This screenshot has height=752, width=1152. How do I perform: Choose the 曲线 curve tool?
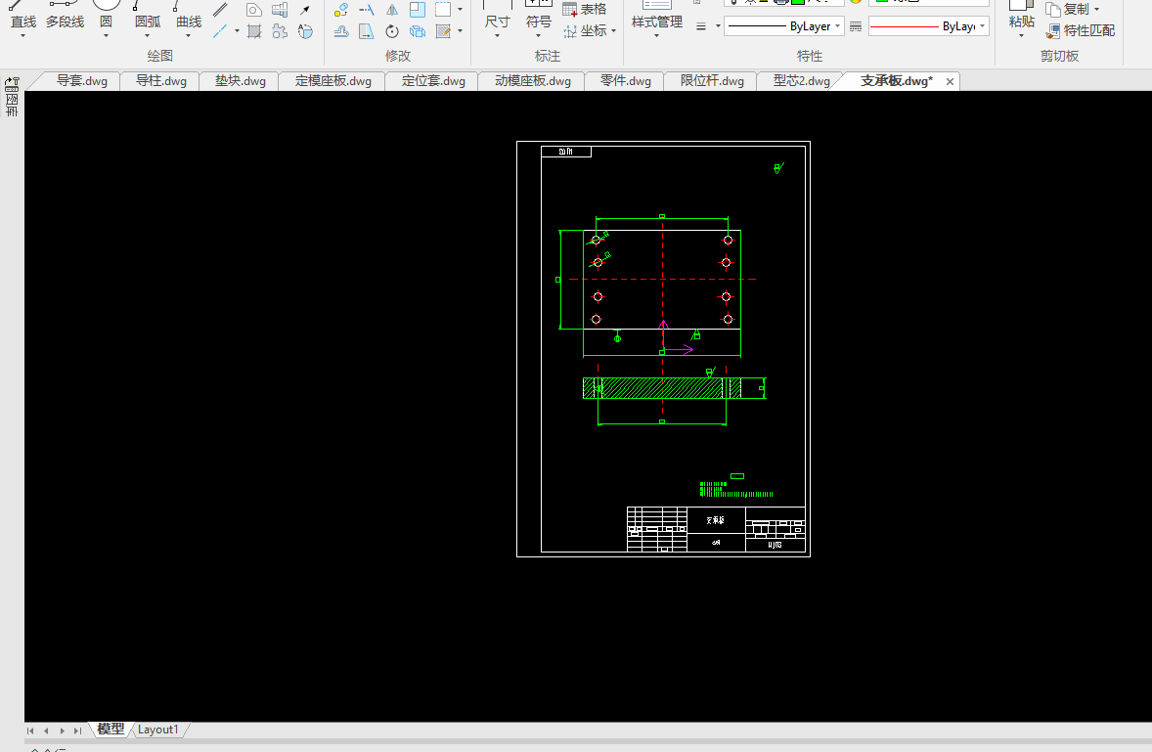[x=189, y=21]
